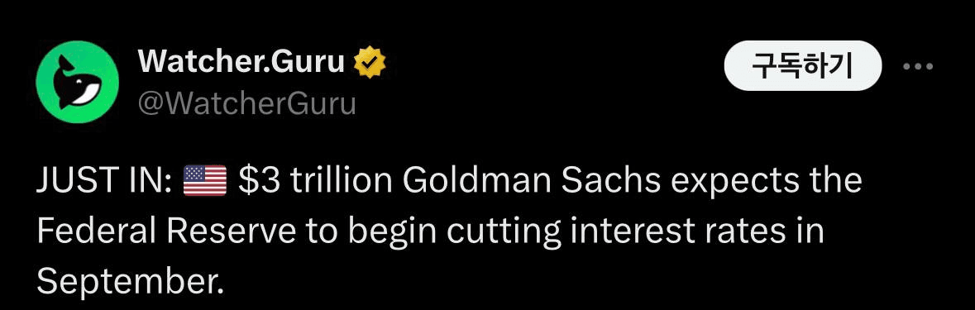The height and width of the screenshot is (310, 975).
Task: Open the Watcher.Guru display name link
Action: point(241,62)
